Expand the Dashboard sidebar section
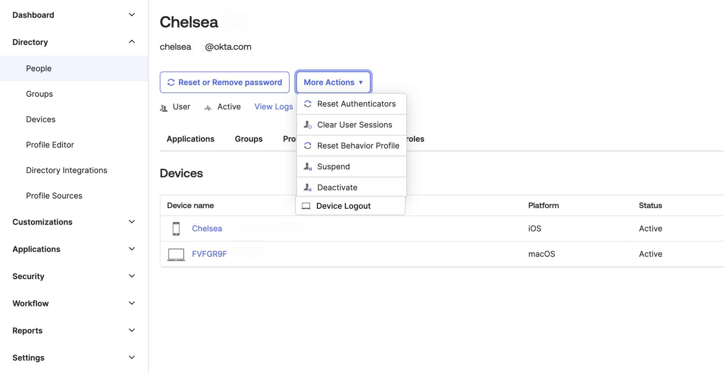This screenshot has height=373, width=724. point(132,15)
